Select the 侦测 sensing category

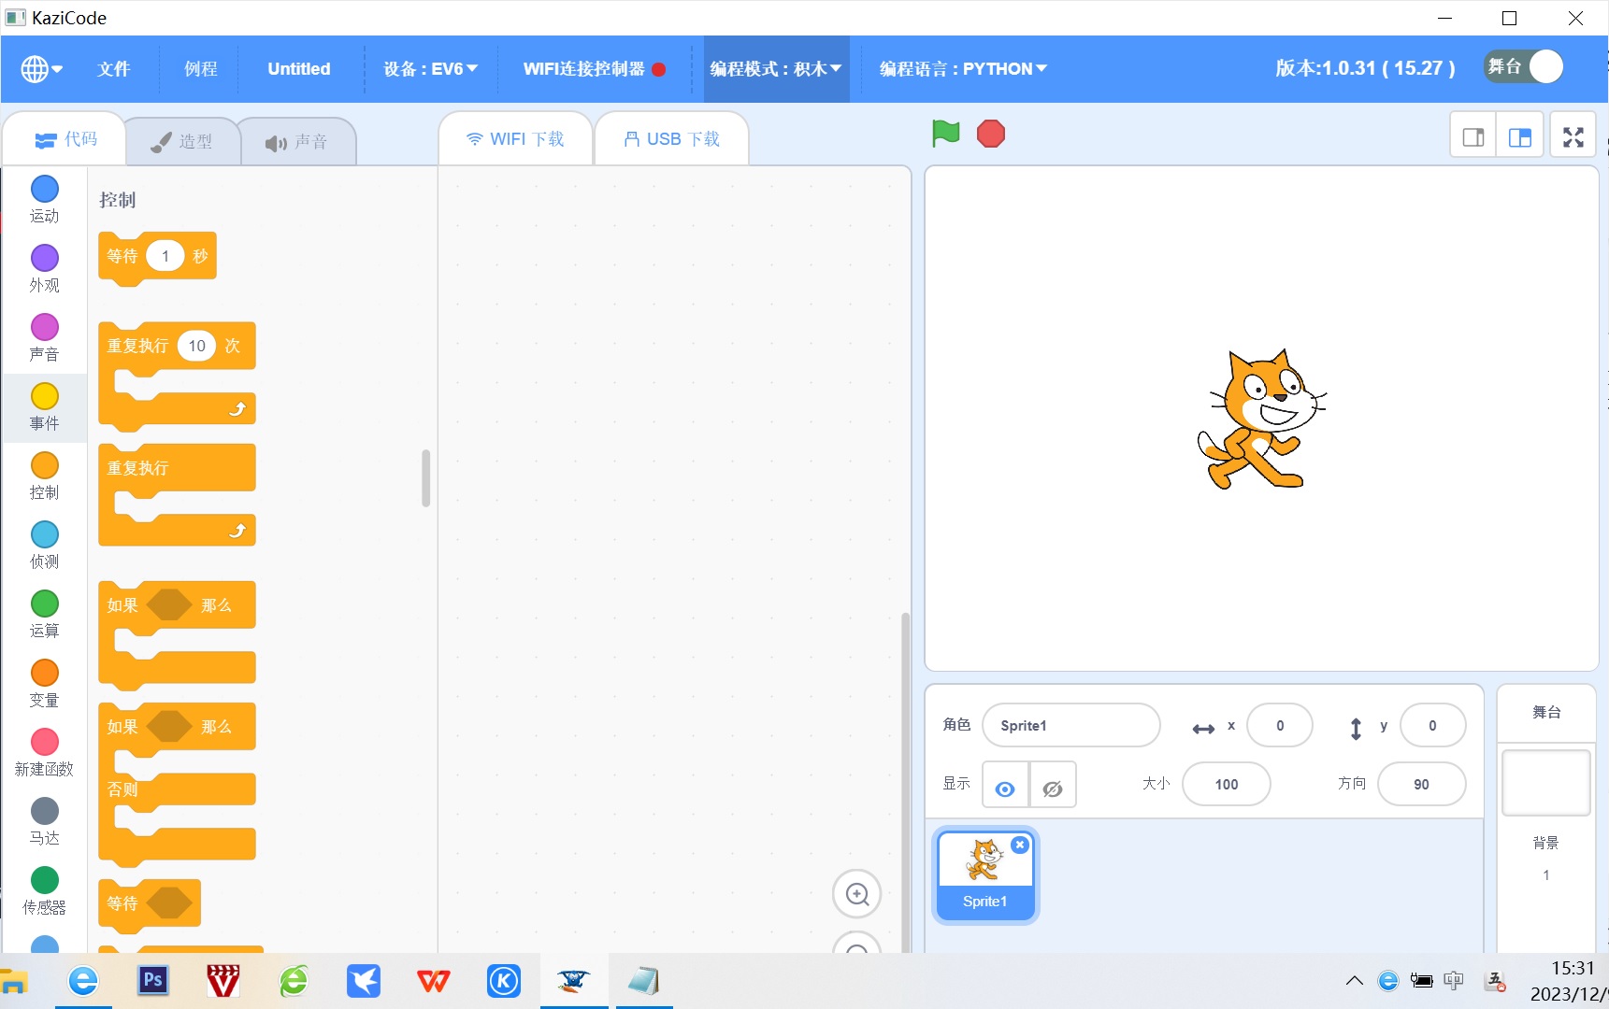click(44, 546)
